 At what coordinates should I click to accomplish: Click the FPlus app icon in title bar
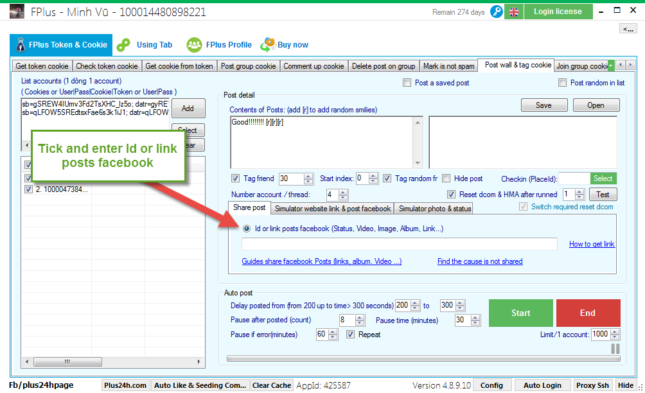[17, 12]
